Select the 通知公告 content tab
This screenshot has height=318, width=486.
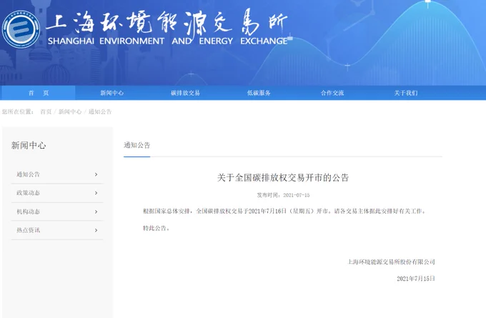[137, 145]
